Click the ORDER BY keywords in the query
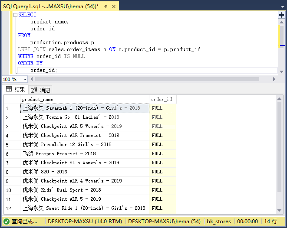Viewport: 287px width, 228px height. (x=30, y=63)
